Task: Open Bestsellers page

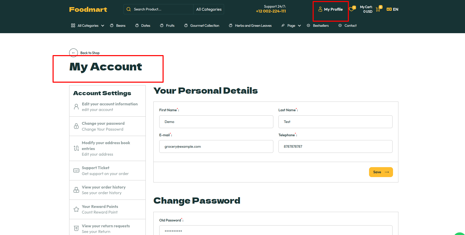Action: pos(321,26)
